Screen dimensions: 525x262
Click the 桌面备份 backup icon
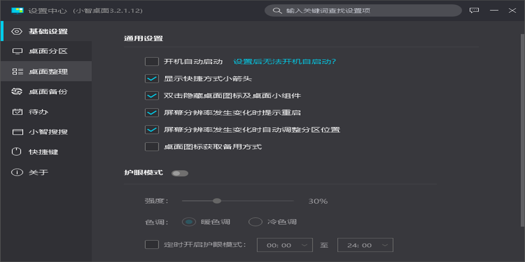[x=17, y=92]
